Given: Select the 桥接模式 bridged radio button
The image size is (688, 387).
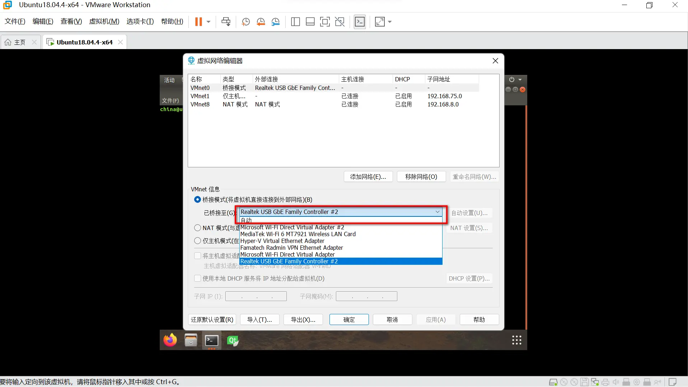Looking at the screenshot, I should pos(197,200).
